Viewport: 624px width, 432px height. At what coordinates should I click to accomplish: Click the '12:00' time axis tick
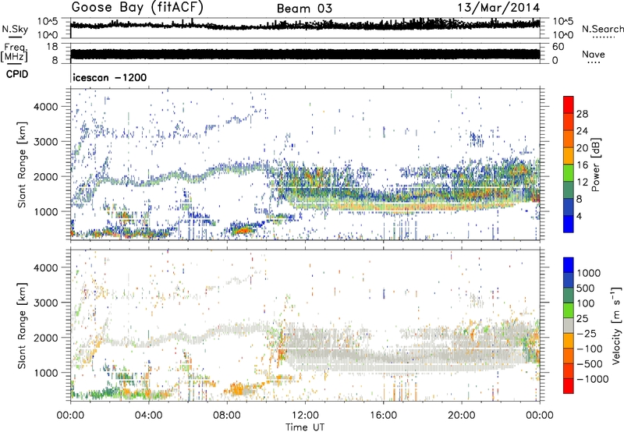(305, 416)
